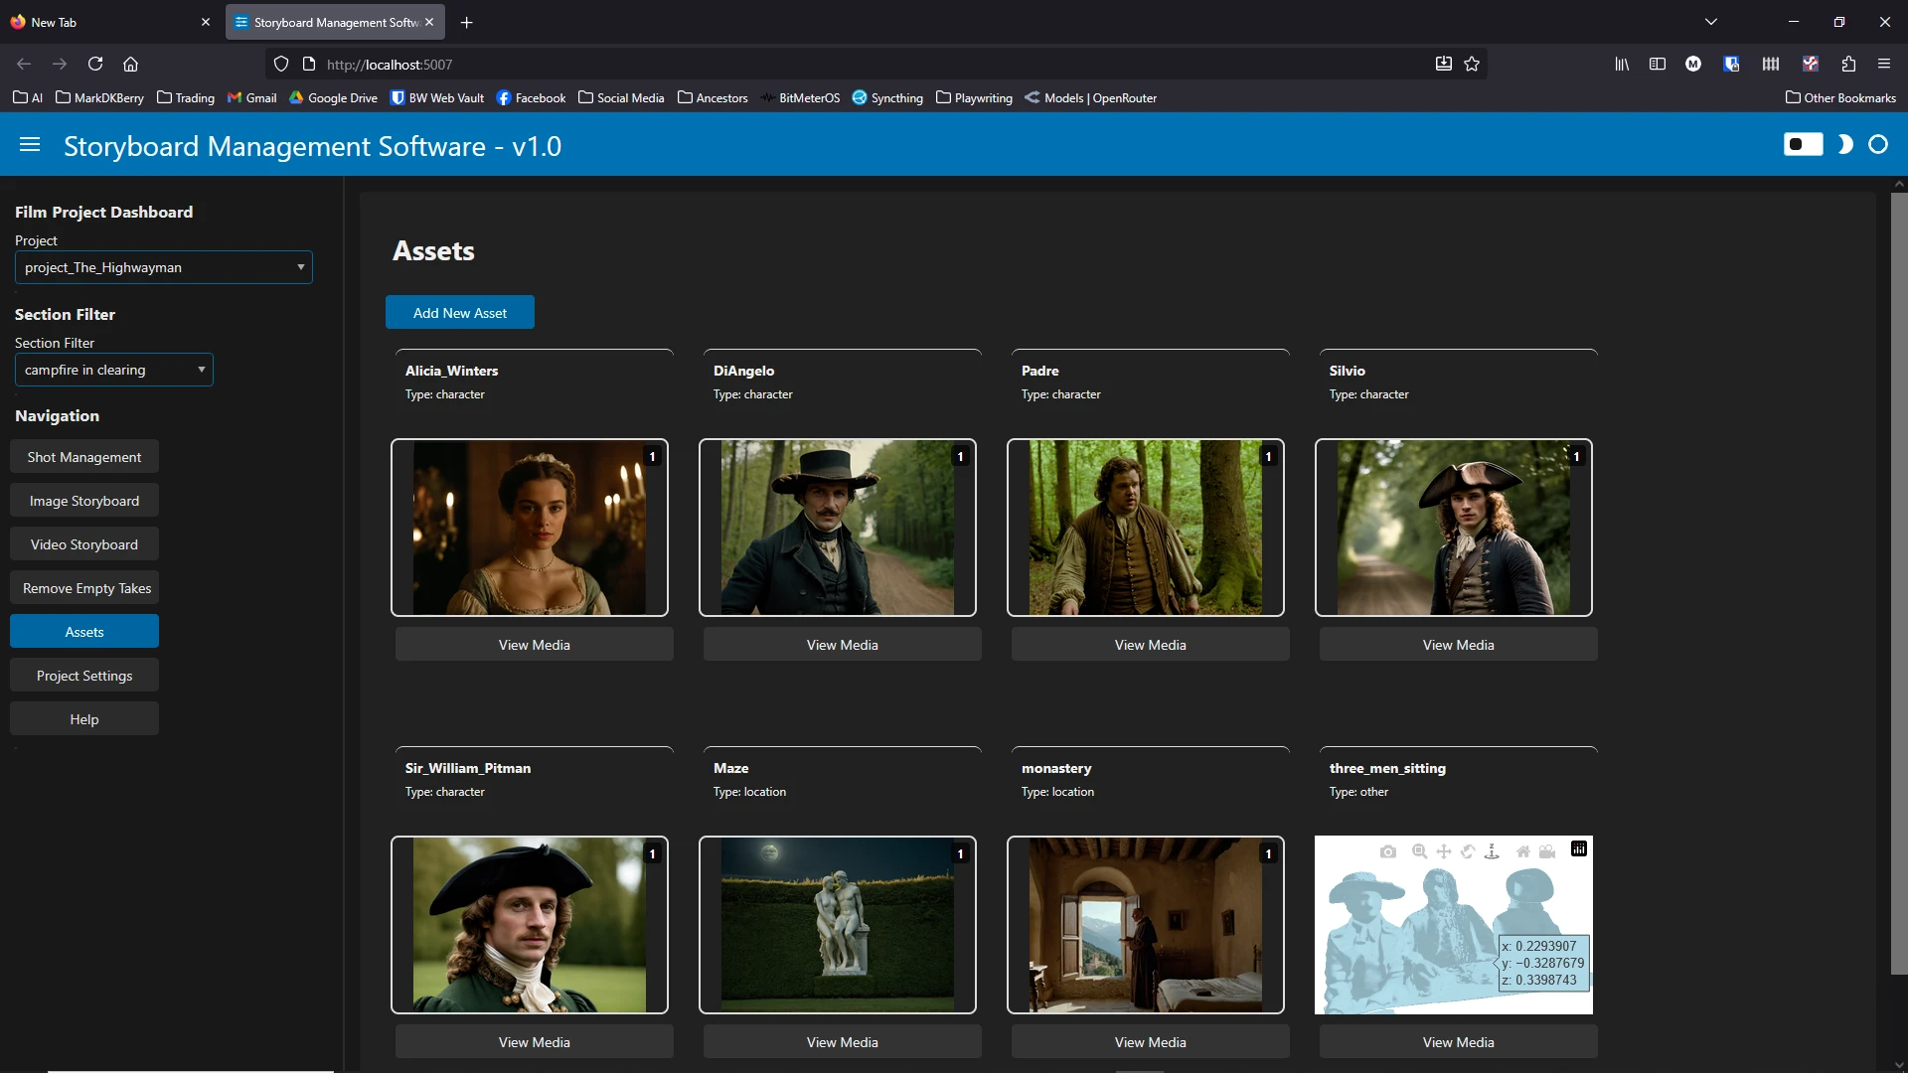Open the Project dropdown showing project_The_Highwayman

pos(163,266)
